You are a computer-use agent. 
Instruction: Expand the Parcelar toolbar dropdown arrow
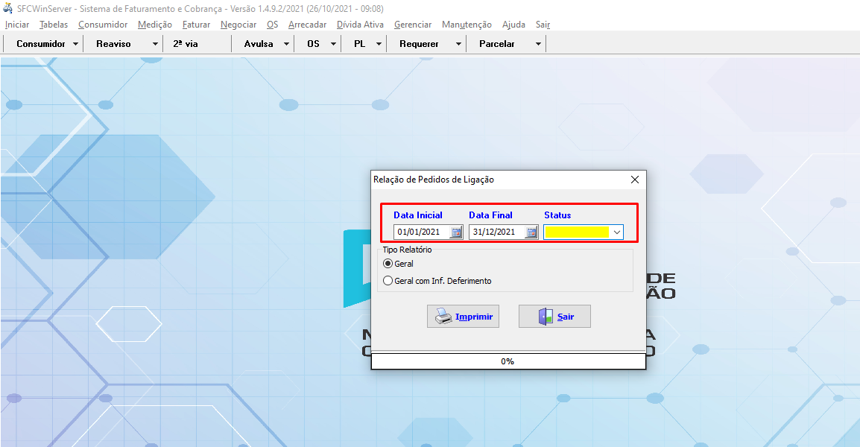pos(538,44)
